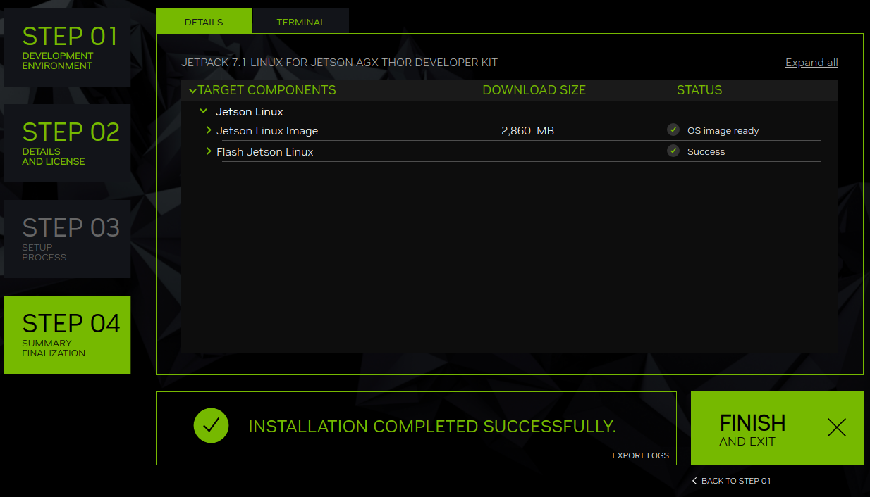Click the OS image ready status text
The image size is (870, 497).
tap(723, 131)
